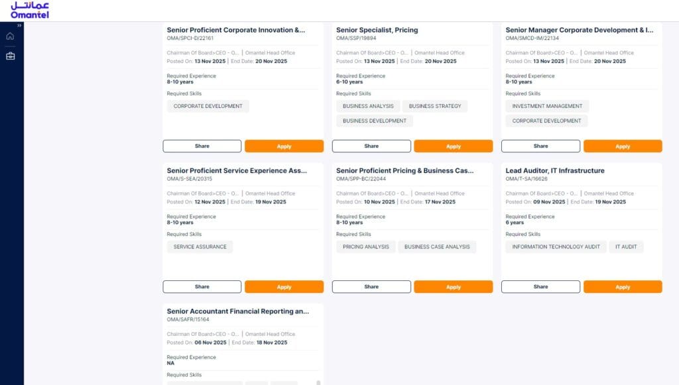Screen dimensions: 679x385
Task: Open the Senior Specialist, Pricing title
Action: 377,30
